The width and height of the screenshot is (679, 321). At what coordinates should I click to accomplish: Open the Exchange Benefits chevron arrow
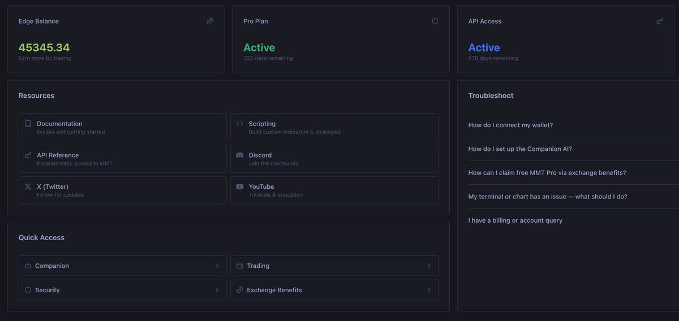pyautogui.click(x=429, y=290)
